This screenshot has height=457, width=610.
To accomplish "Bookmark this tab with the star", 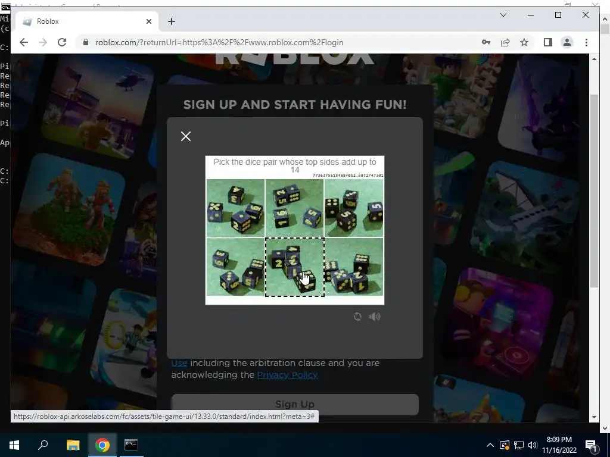I will coord(524,42).
